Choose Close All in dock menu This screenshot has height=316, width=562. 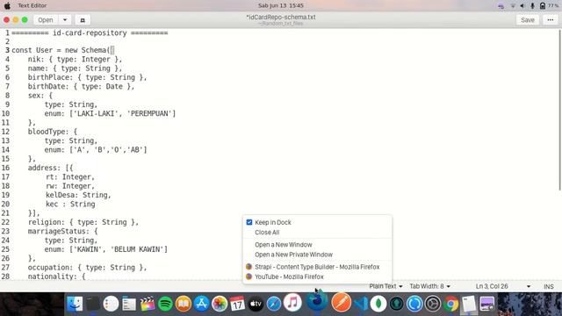pos(267,232)
